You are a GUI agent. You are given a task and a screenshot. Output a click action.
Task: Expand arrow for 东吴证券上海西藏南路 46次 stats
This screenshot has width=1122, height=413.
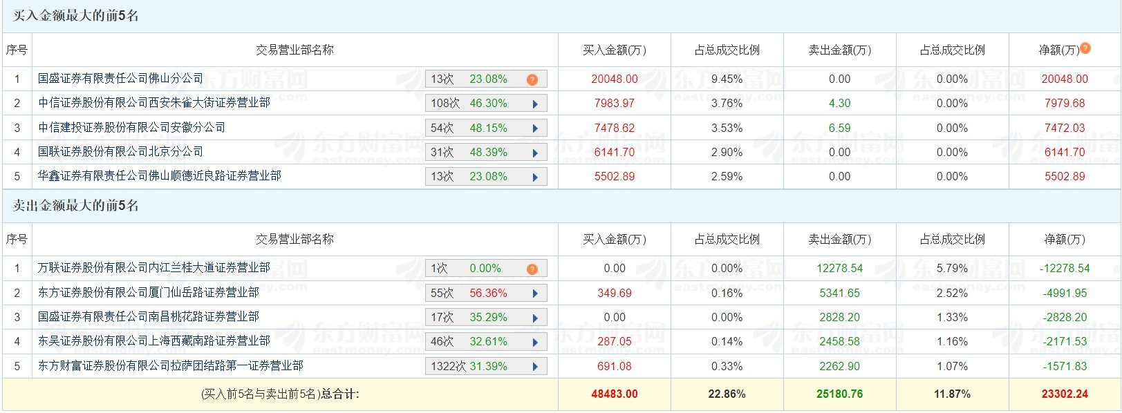coord(535,343)
